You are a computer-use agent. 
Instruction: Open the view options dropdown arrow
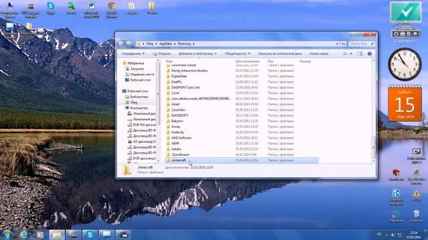point(351,53)
